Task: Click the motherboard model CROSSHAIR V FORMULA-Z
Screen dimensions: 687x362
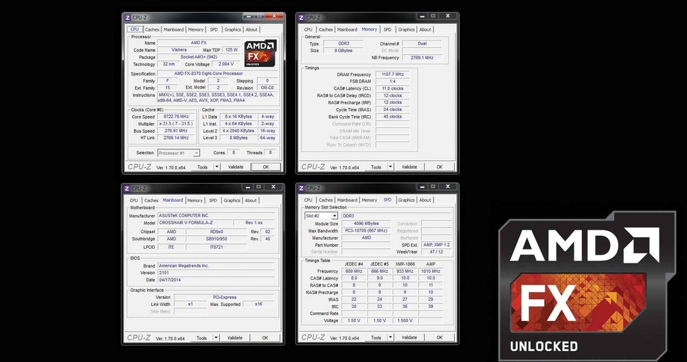Action: tap(194, 223)
